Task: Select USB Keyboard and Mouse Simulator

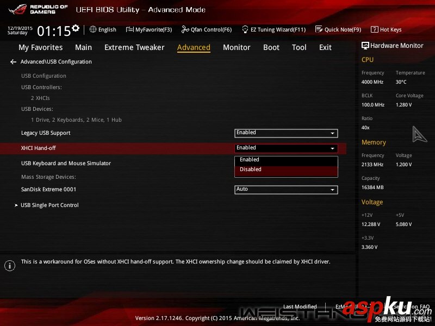Action: pyautogui.click(x=66, y=164)
